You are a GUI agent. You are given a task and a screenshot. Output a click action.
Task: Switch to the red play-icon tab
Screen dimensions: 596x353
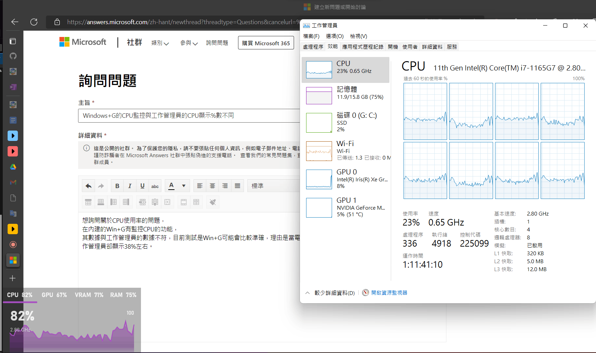click(13, 151)
